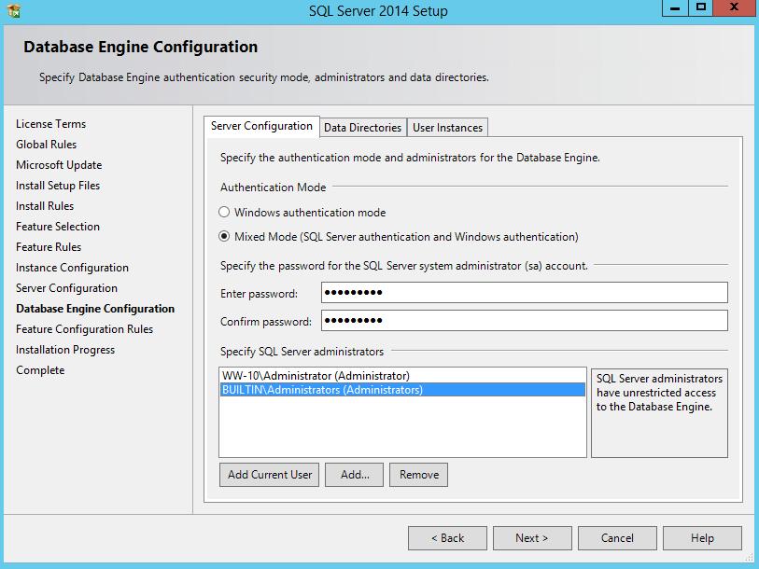
Task: Proceed with the Next > button
Action: pyautogui.click(x=532, y=538)
